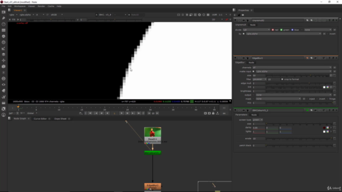
Task: Open the viewer rgba.alpha channel dropdown
Action: [27, 15]
